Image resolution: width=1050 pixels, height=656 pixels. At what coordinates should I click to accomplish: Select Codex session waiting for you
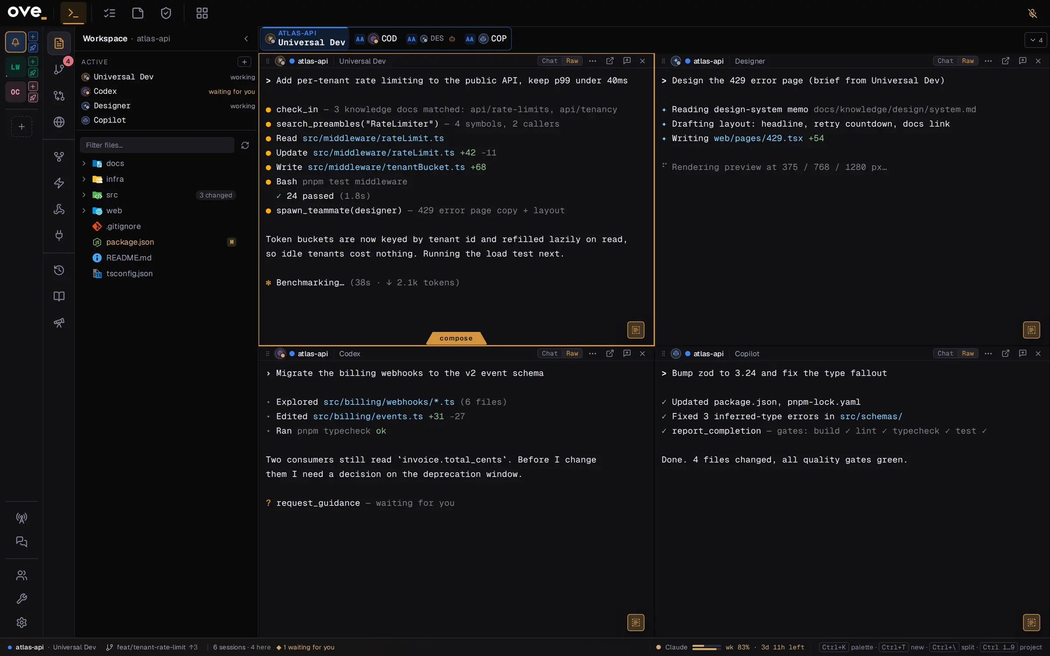[x=168, y=91]
